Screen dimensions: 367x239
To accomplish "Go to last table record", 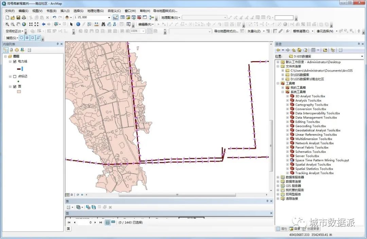I will 100,222.
